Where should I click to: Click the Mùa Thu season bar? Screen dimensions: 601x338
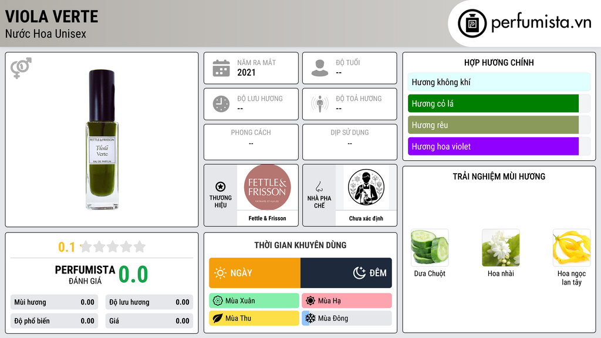254,318
